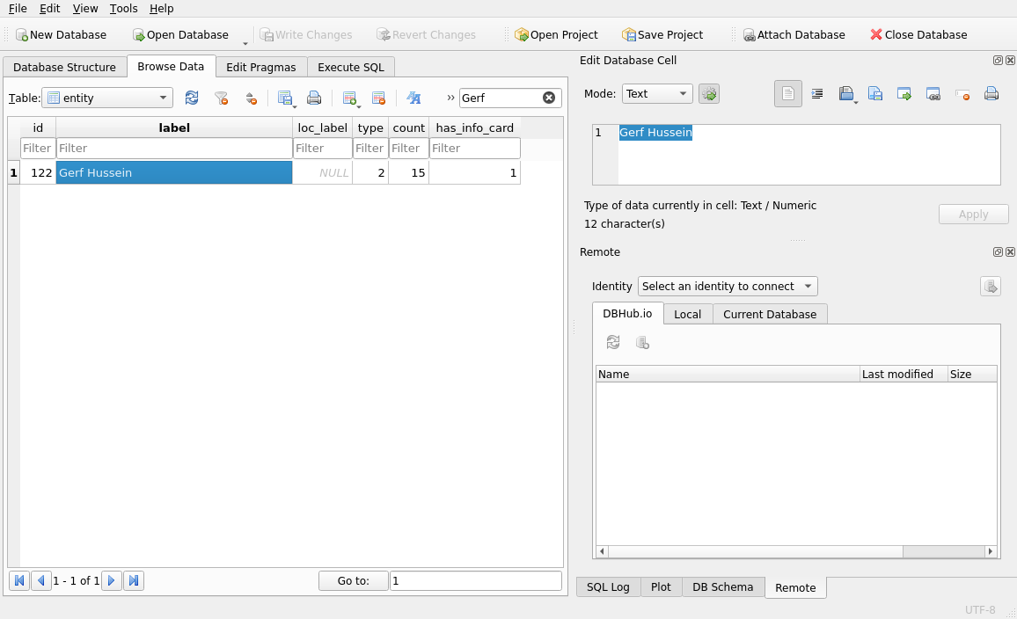This screenshot has width=1017, height=619.
Task: Open the identity selection dropdown
Action: [x=727, y=287]
